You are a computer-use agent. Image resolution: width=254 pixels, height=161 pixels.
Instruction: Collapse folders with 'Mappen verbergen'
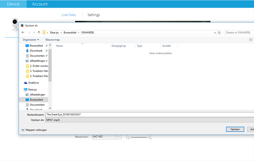34,130
